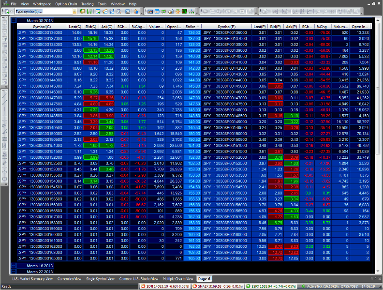Expand the March 16 2013 expiration group
Image resolution: width=383 pixels, height=290 pixels.
tap(14, 266)
